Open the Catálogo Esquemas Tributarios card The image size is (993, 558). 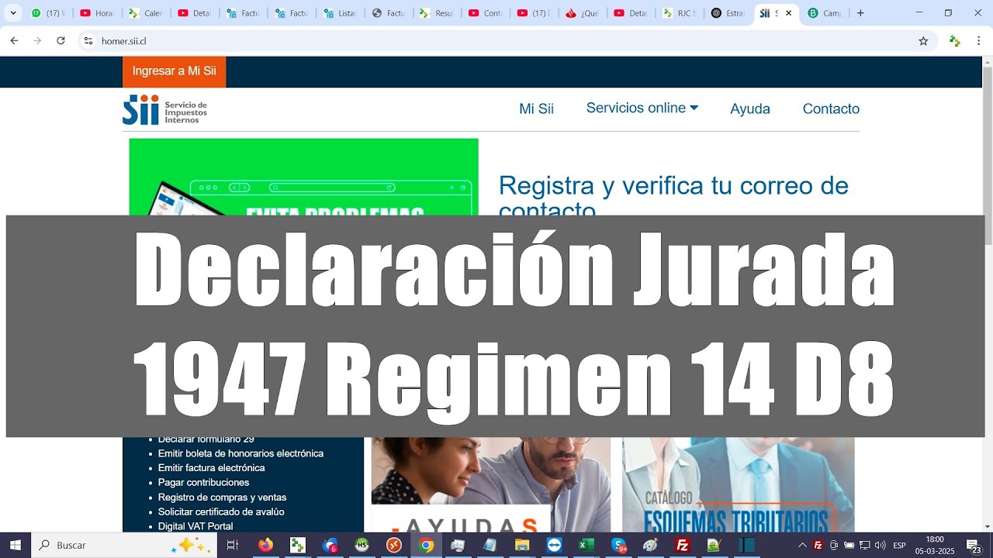coord(738,485)
